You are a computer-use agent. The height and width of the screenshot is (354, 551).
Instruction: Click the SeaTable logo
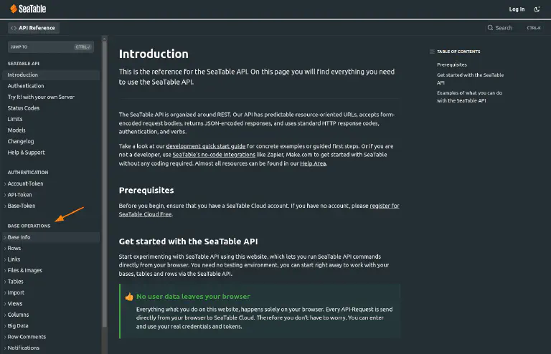pos(29,9)
